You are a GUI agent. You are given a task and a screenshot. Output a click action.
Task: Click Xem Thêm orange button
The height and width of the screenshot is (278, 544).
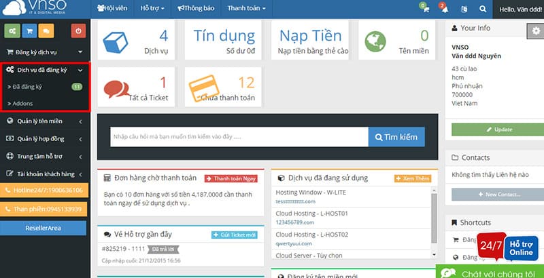pos(413,179)
